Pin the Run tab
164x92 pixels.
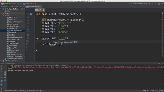(2, 85)
